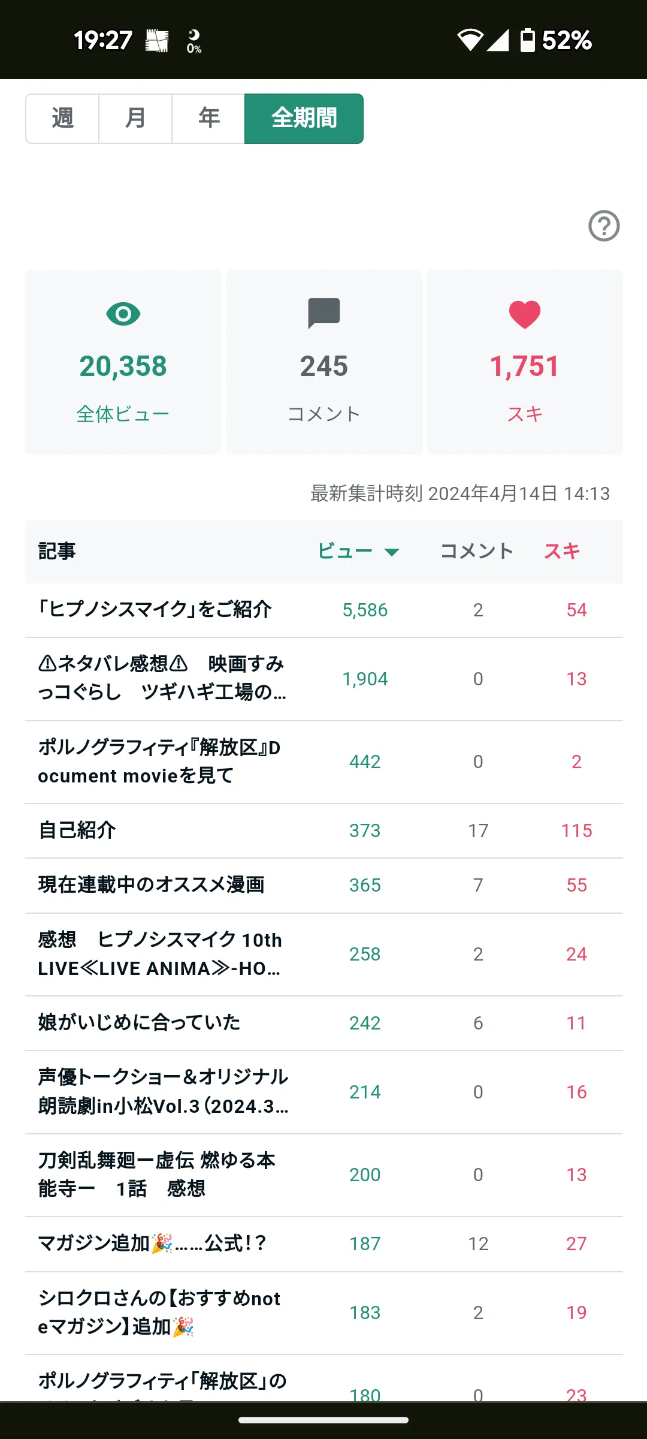647x1439 pixels.
Task: Tap the bottom home gesture bar
Action: point(323,1420)
